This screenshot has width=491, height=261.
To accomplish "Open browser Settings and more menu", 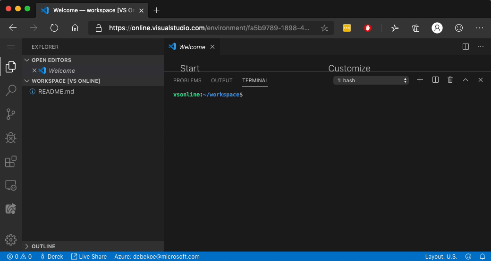I will tap(479, 28).
